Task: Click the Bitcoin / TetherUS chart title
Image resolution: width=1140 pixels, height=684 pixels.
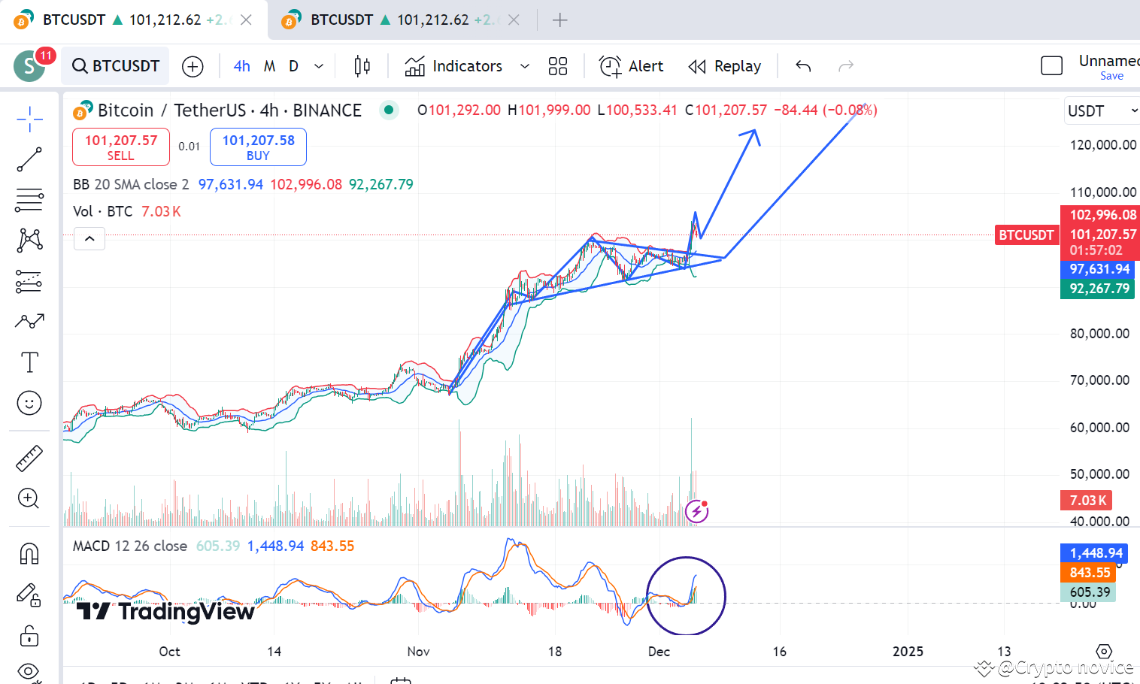Action: (x=229, y=110)
